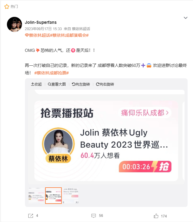Rotate image right with 向右旋转

pyautogui.click(x=105, y=84)
